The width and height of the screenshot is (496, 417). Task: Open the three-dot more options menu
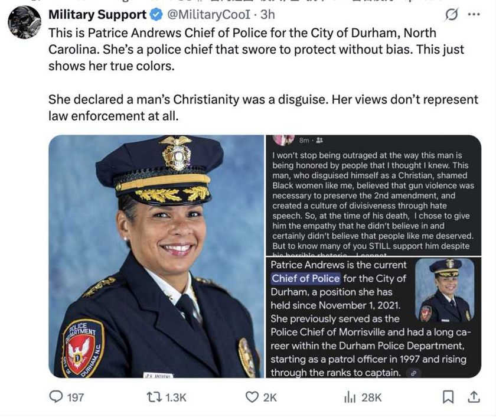tap(474, 14)
